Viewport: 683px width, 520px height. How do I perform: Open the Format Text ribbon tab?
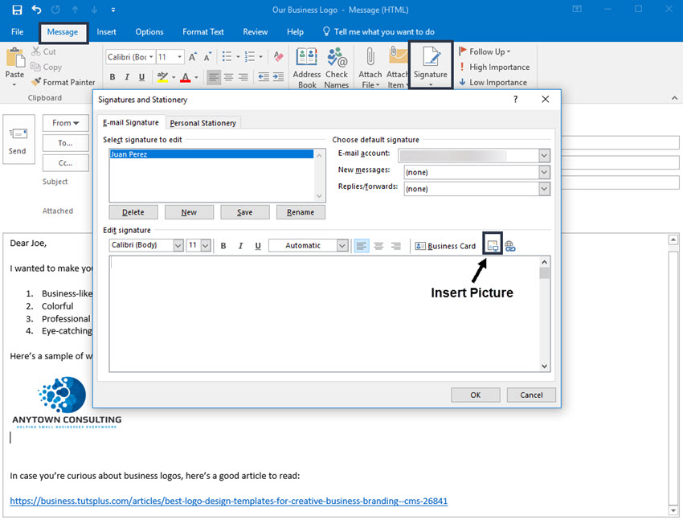(x=202, y=31)
